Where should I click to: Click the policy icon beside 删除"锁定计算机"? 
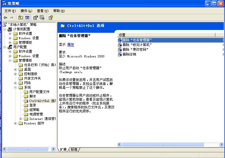(120, 45)
